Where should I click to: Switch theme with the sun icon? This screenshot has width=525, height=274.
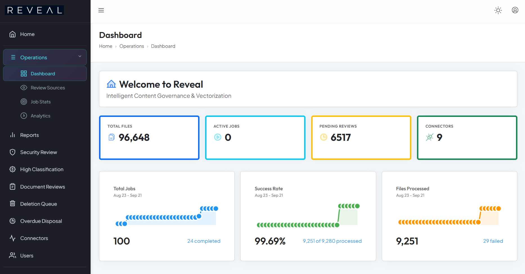pyautogui.click(x=498, y=10)
